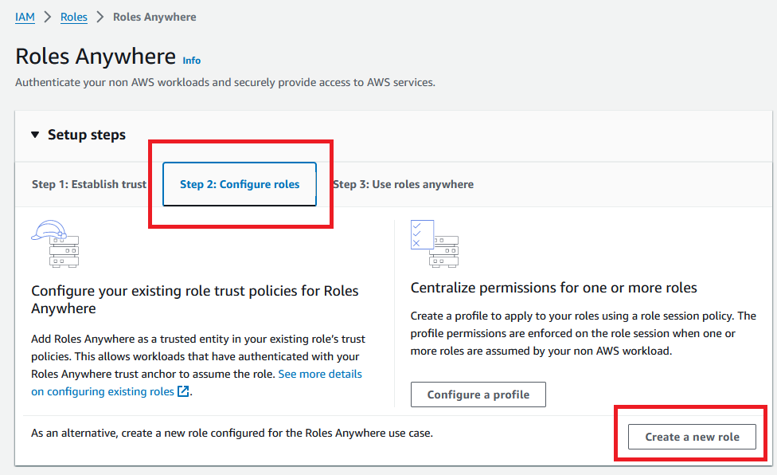Select the Step 2: Configure roles tab
Image resolution: width=777 pixels, height=475 pixels.
[240, 184]
